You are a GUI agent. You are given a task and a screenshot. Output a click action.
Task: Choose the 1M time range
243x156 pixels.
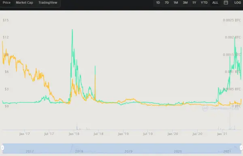(x=176, y=3)
